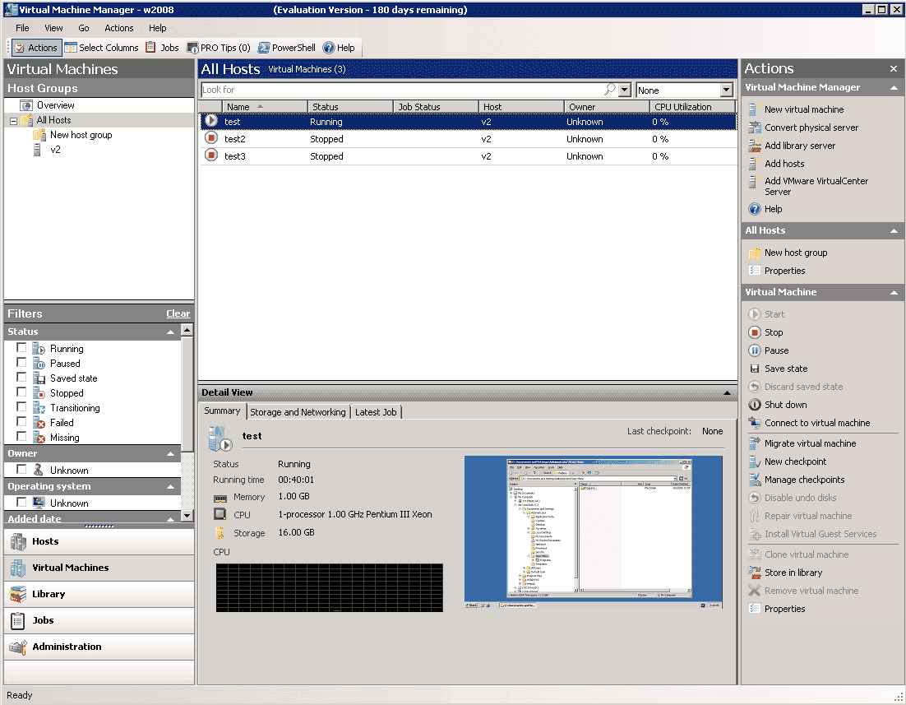Toggle the Actions toolbar button
The height and width of the screenshot is (705, 906).
click(36, 48)
